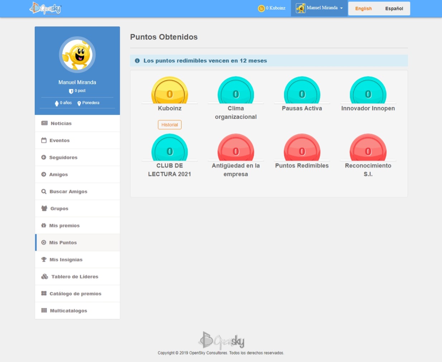
Task: Open the Tablero de Líderes menu item
Action: tap(77, 277)
